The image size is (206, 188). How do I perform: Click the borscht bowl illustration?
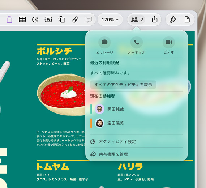pyautogui.click(x=61, y=94)
